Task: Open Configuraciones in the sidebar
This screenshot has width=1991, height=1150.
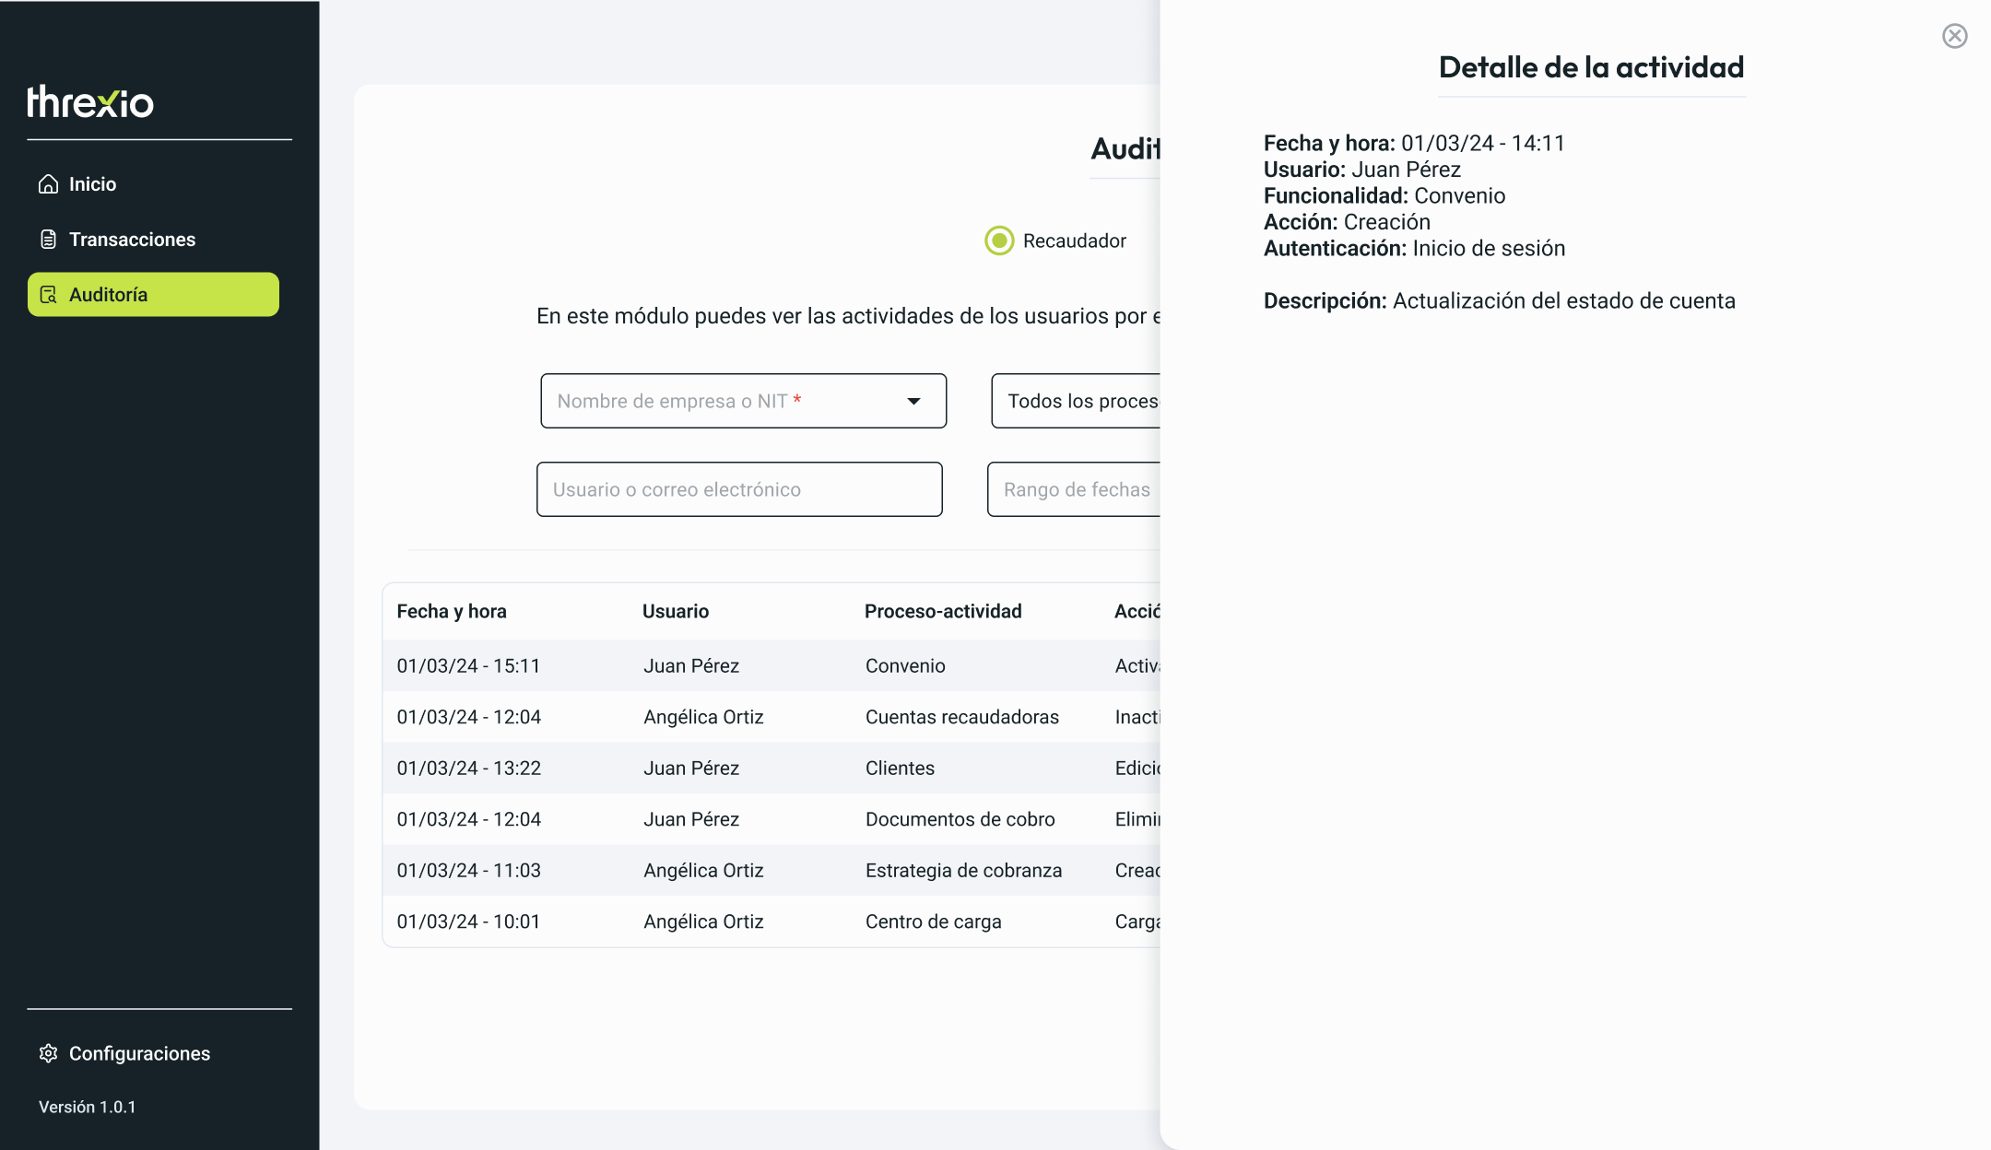Action: [x=124, y=1053]
